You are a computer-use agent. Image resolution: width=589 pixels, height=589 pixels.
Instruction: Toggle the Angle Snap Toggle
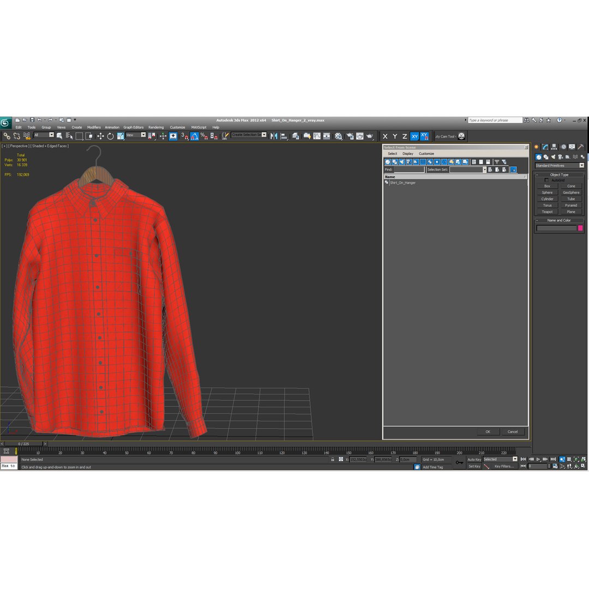(x=194, y=136)
